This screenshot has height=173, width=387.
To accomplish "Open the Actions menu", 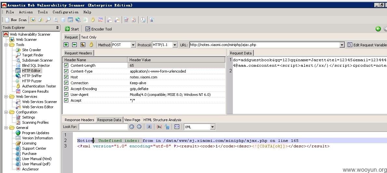I will (x=26, y=12).
